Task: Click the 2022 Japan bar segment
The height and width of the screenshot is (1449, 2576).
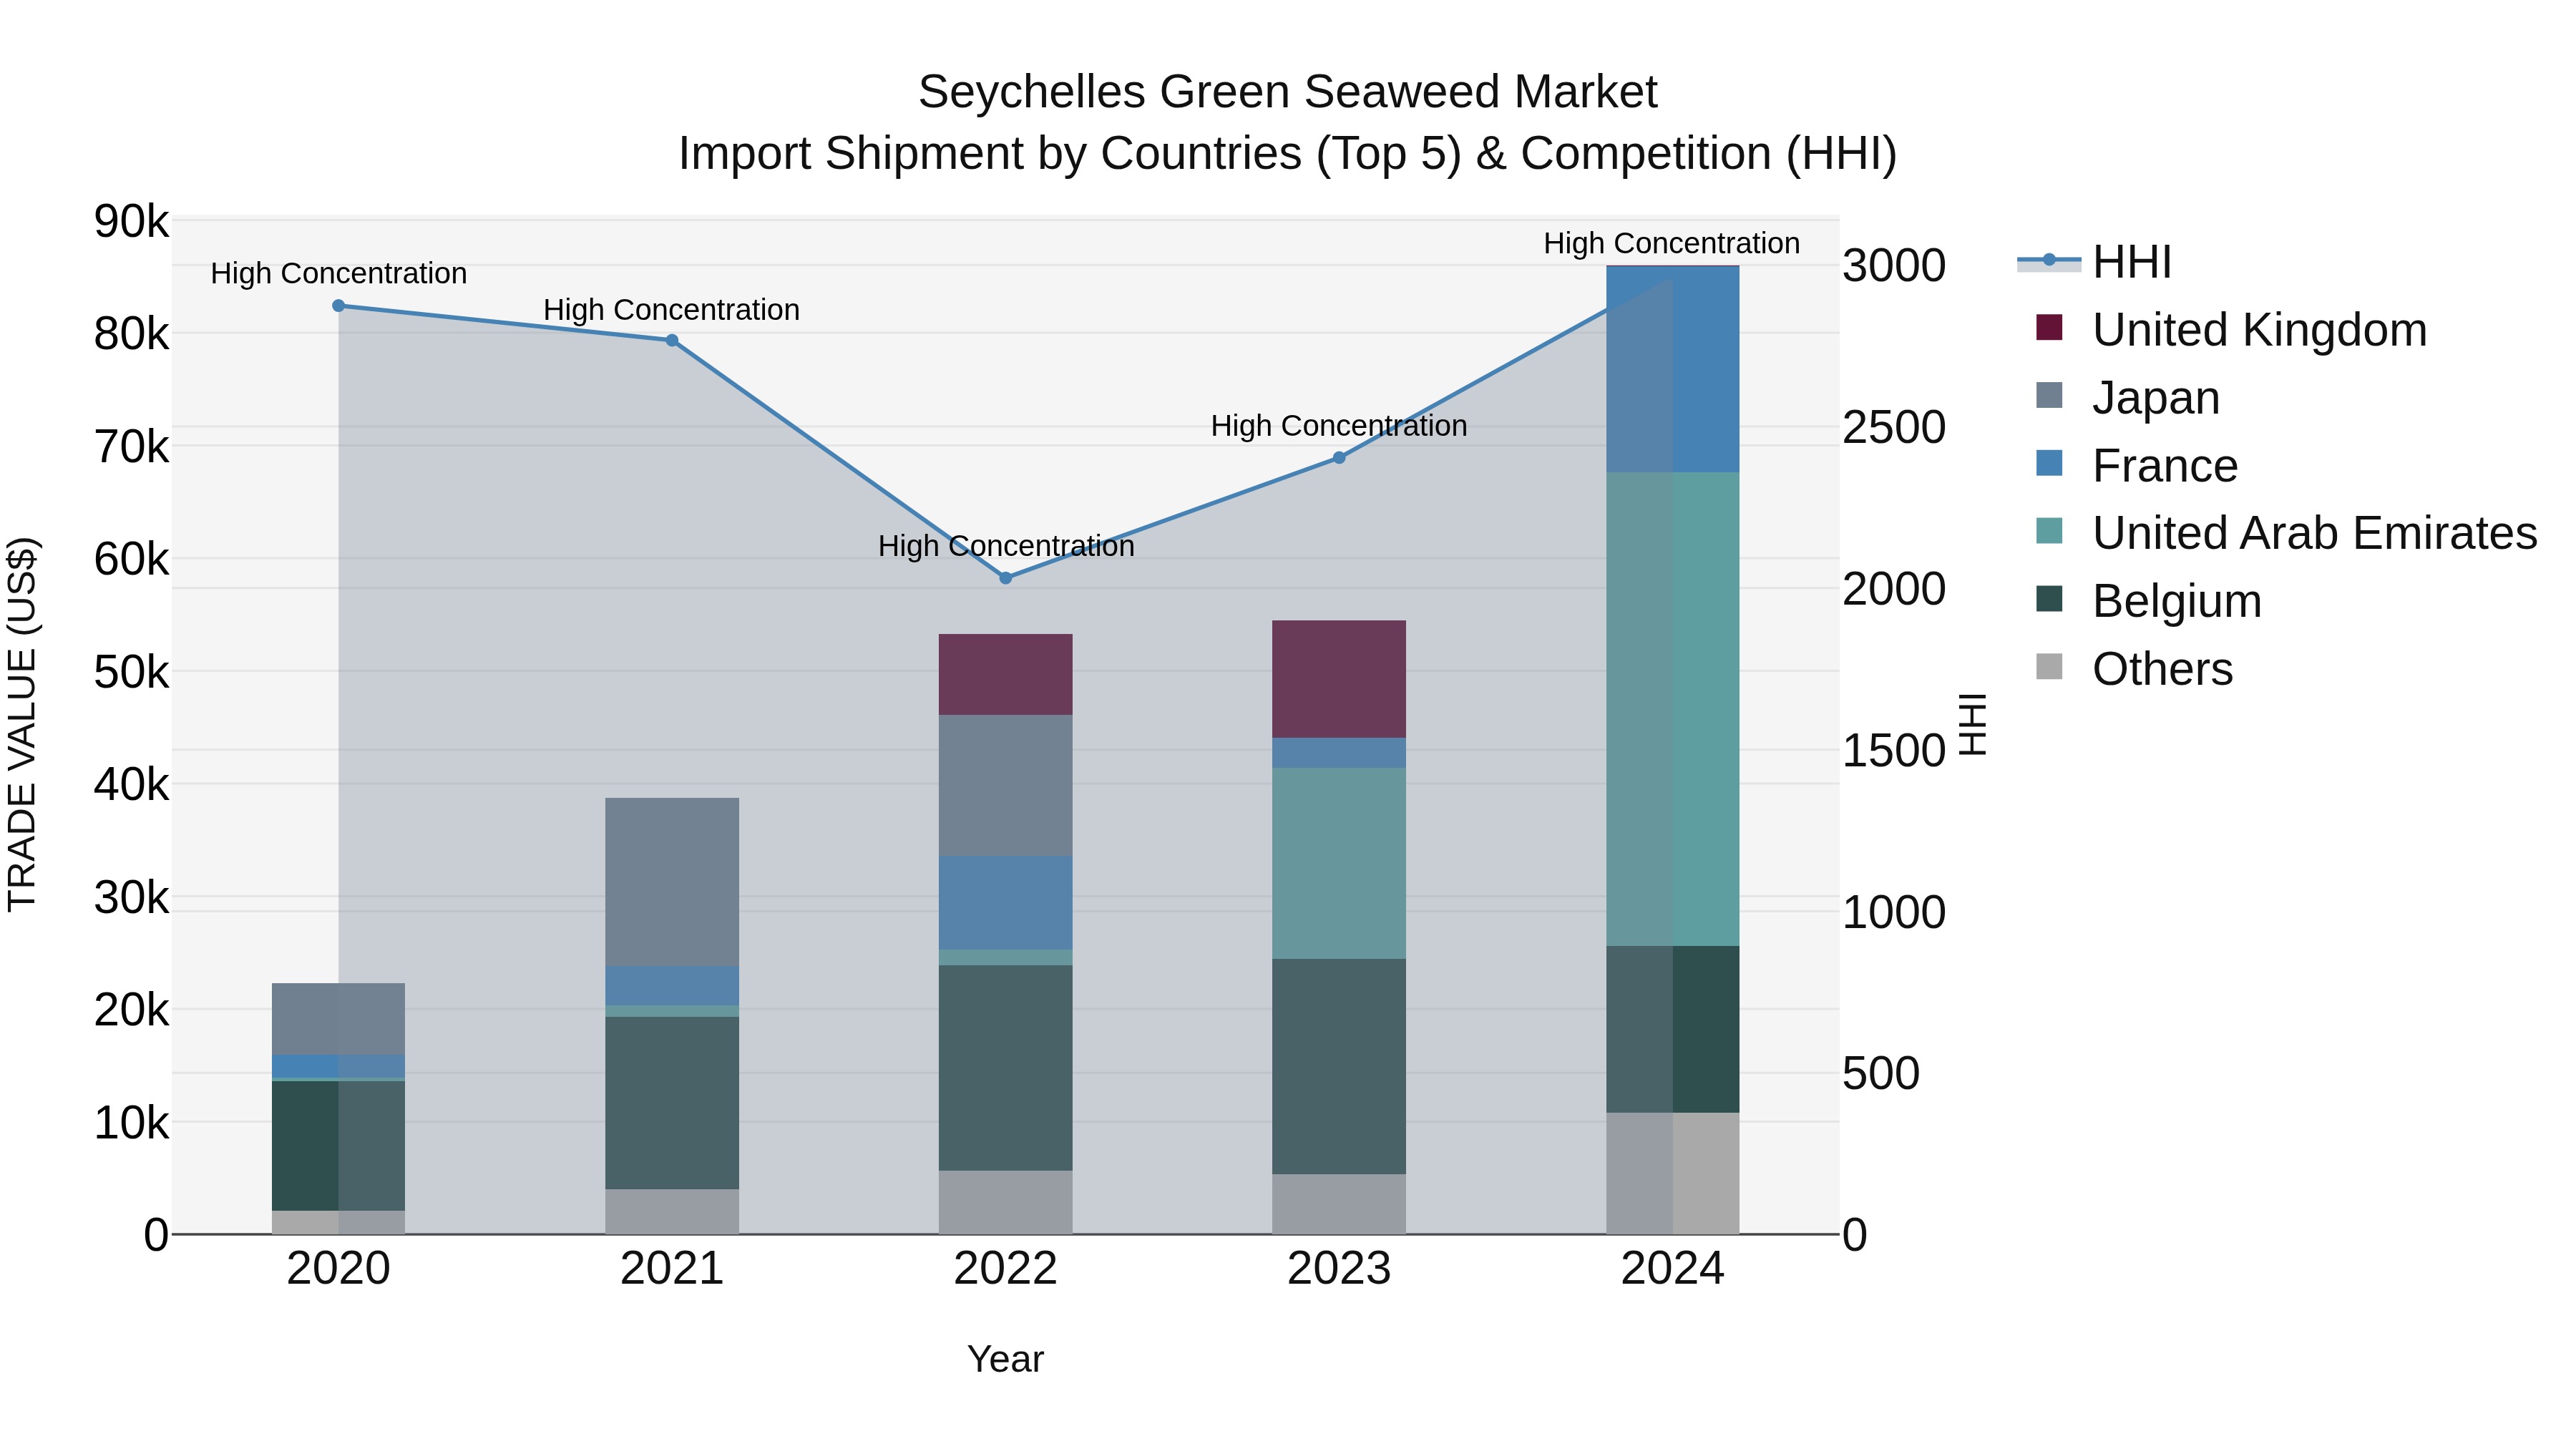Action: coord(1006,785)
